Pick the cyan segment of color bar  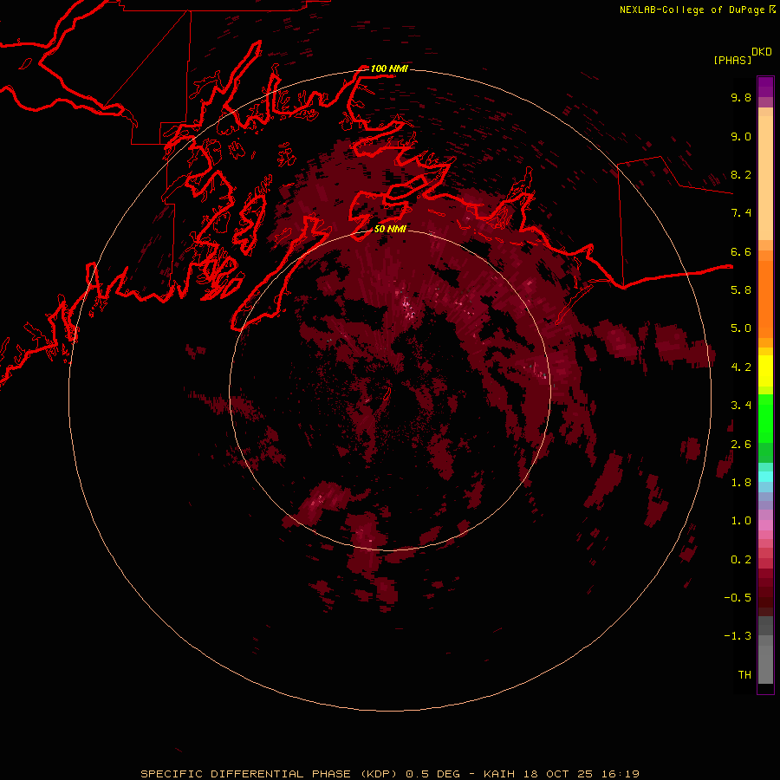[x=765, y=477]
